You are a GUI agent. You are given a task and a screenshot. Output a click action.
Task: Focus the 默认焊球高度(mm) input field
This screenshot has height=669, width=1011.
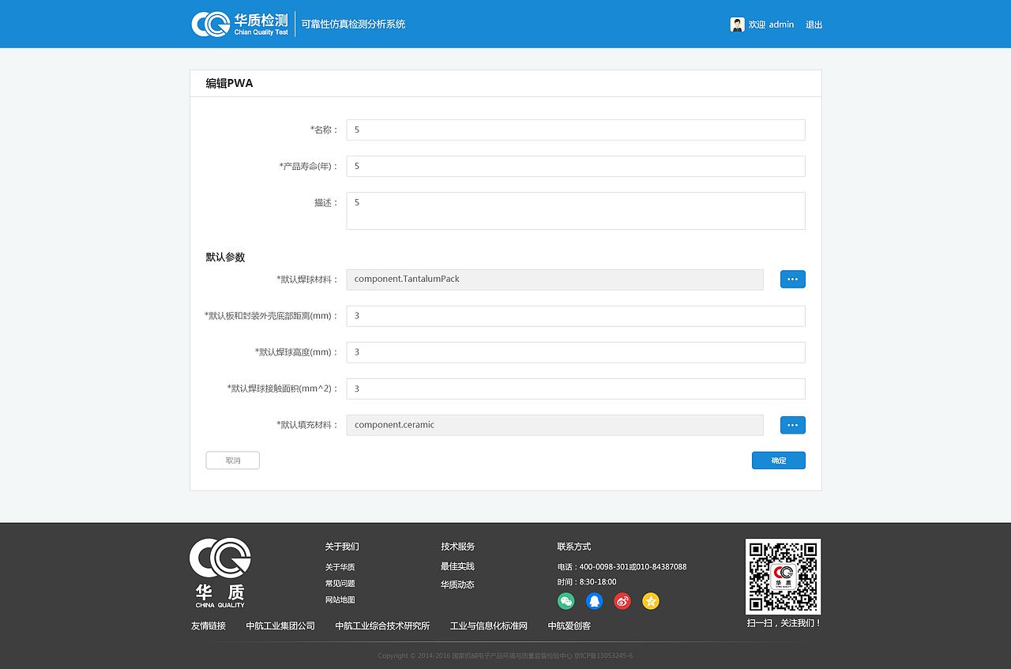point(576,352)
